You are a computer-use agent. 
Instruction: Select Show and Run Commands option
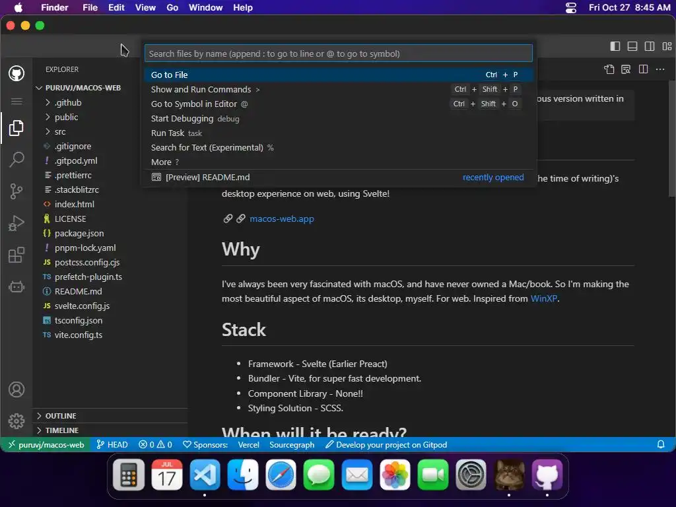[339, 89]
